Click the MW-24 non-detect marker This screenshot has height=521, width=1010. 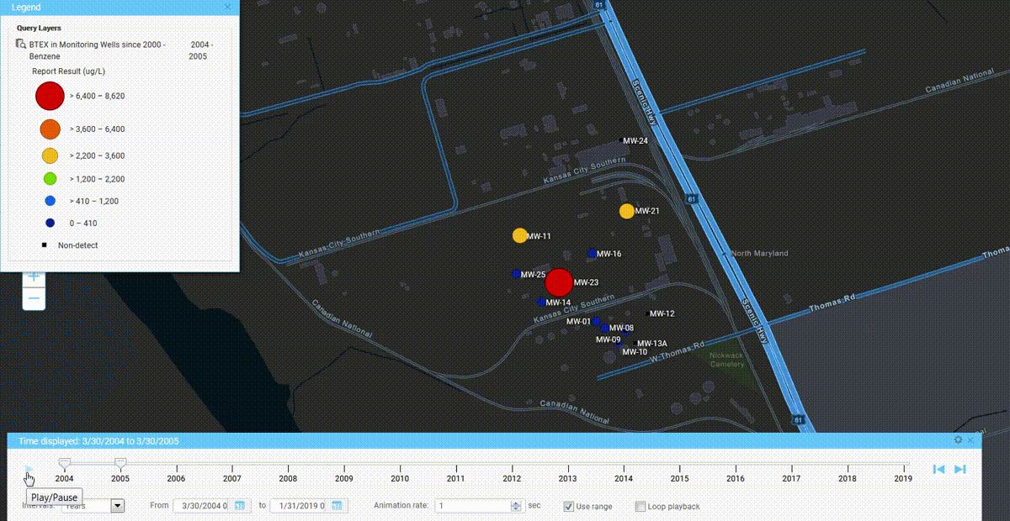click(621, 140)
